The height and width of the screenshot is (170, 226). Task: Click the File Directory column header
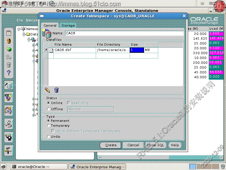click(x=113, y=44)
